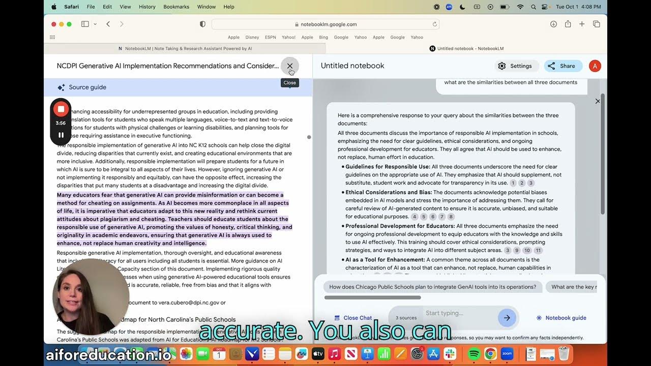The width and height of the screenshot is (651, 366).
Task: Open citation 1 under Guidelines for Responsible Use
Action: coord(513,183)
